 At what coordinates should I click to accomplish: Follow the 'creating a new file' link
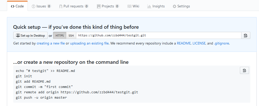pos(51,43)
